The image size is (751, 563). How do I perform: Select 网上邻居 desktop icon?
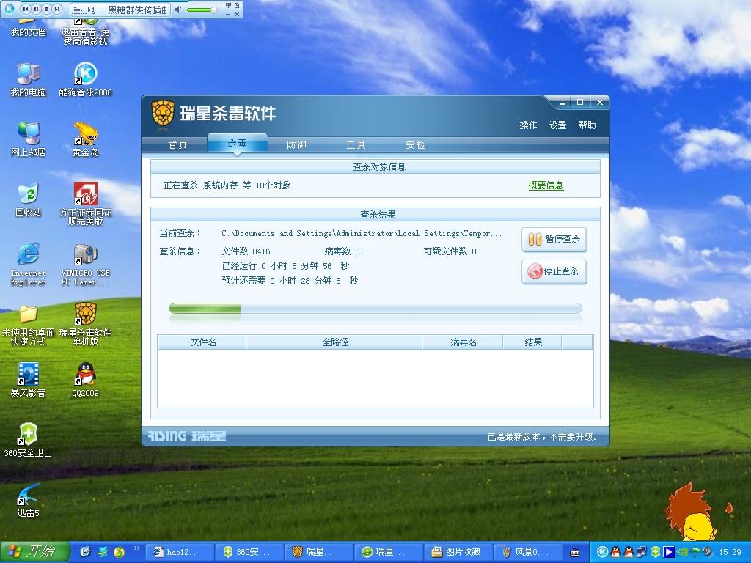point(29,139)
